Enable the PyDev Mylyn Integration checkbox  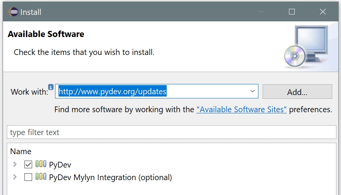click(28, 177)
